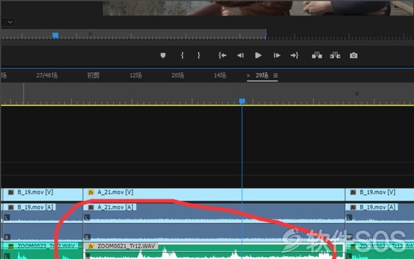Switch to the 27/48场 sequence tab
This screenshot has width=414, height=259.
pos(47,75)
